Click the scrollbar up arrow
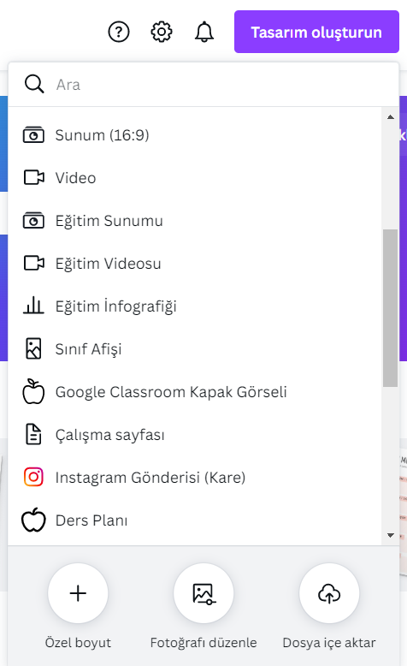 point(391,116)
